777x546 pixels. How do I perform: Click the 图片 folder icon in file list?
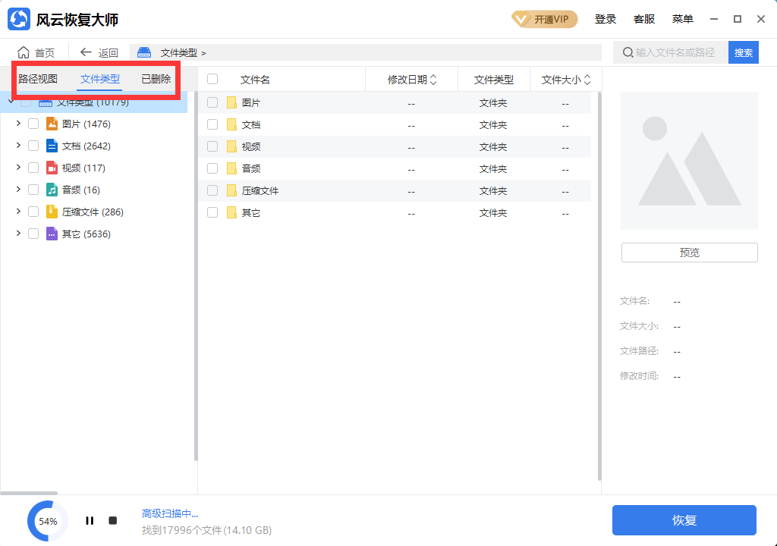coord(230,102)
